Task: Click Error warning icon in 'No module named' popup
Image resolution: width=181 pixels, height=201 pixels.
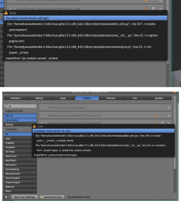Action: click(6, 13)
